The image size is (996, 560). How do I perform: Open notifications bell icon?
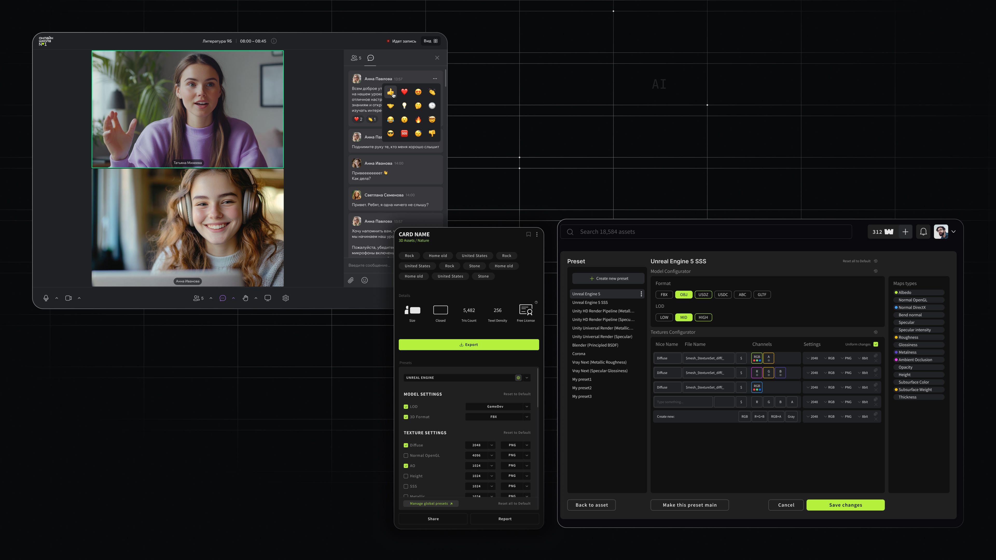coord(923,232)
